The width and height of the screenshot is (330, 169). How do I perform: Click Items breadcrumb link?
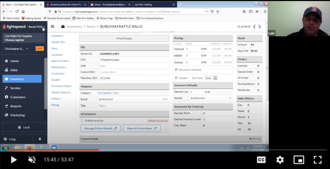click(x=91, y=26)
